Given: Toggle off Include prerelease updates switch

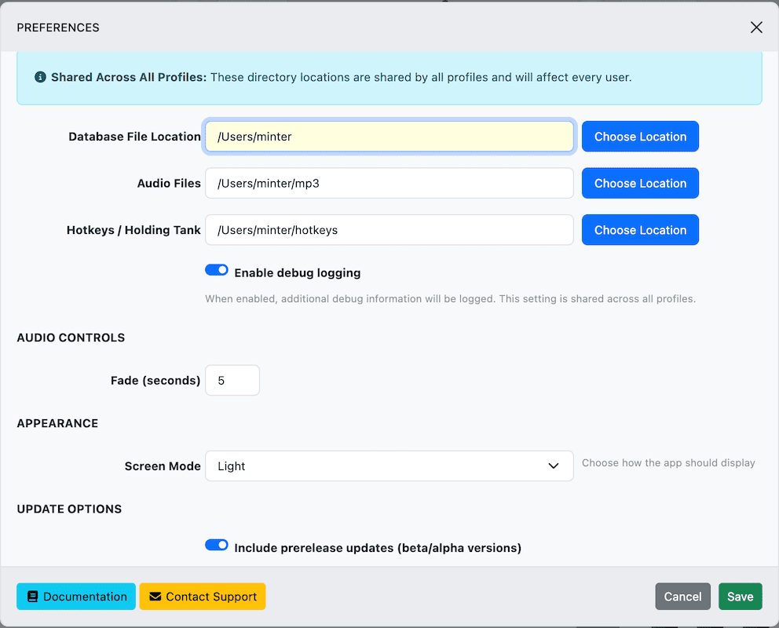Looking at the screenshot, I should 217,545.
